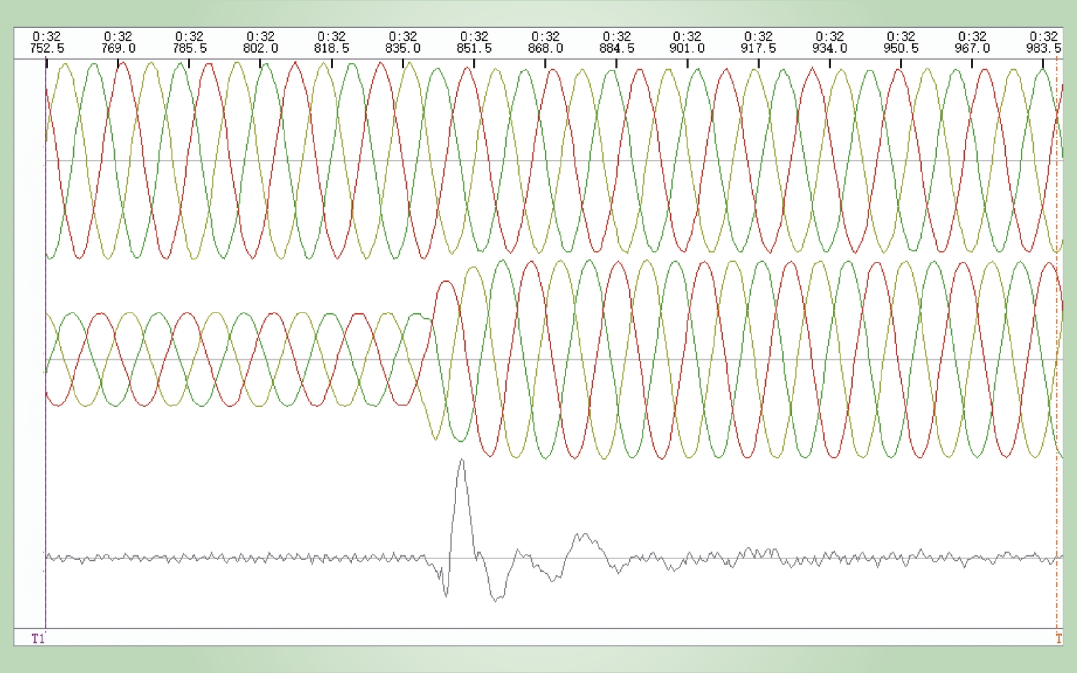The image size is (1077, 673).
Task: Click the purple vertical T1 cursor line
Action: (x=46, y=342)
